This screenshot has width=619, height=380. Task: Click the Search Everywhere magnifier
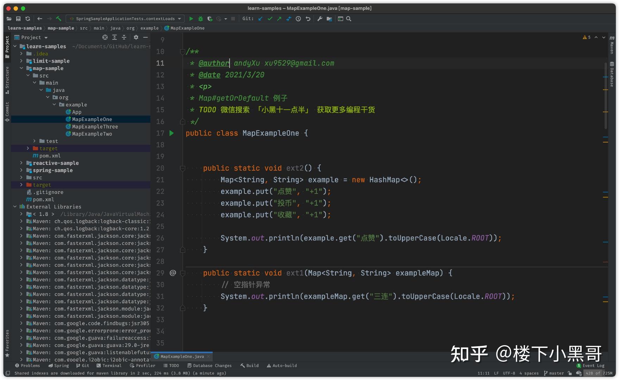349,19
